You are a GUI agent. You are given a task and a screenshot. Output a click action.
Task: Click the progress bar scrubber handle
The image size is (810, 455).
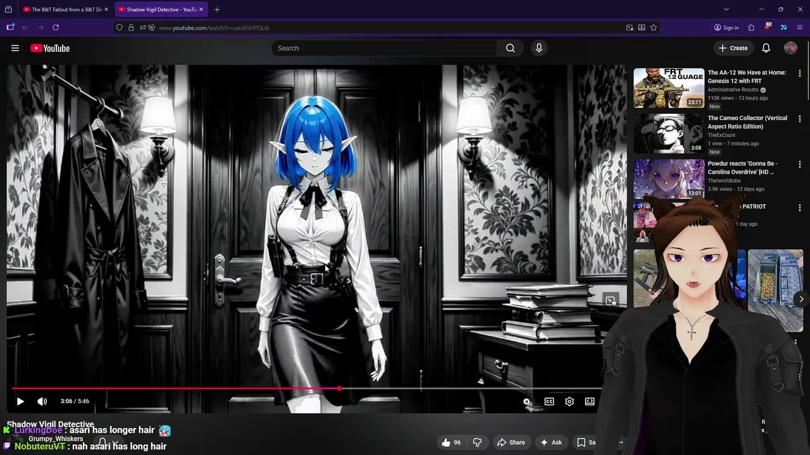point(340,389)
